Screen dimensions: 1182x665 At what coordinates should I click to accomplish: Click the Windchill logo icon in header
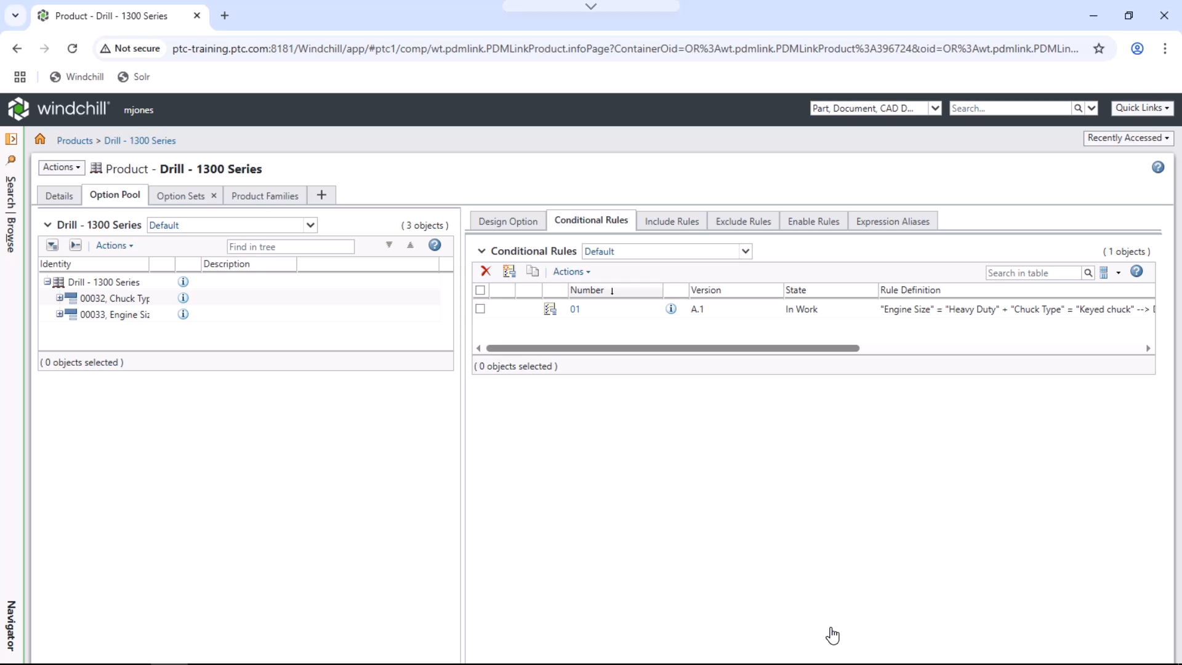tap(18, 109)
